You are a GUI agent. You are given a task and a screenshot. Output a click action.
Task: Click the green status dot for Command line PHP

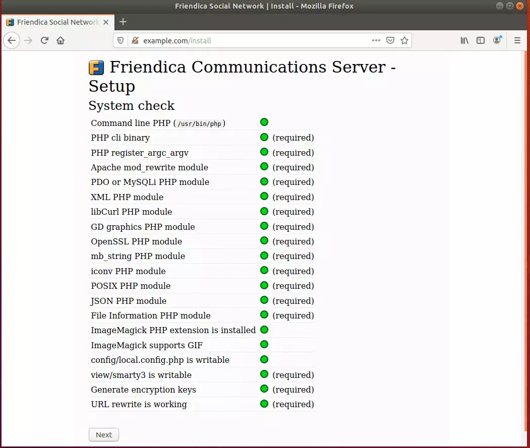(264, 122)
